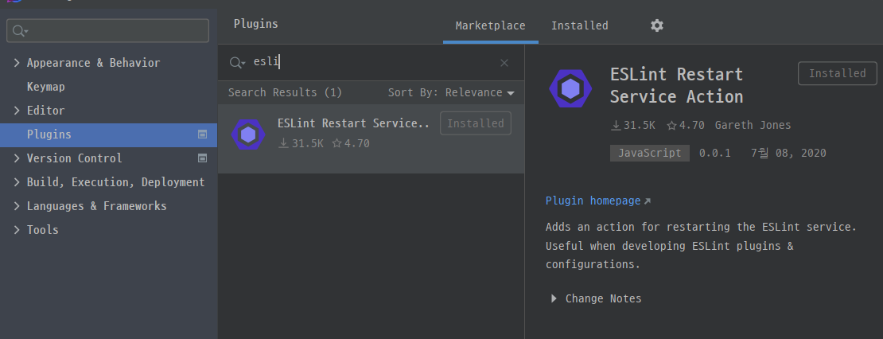Click the plugin description paragraph

[701, 246]
